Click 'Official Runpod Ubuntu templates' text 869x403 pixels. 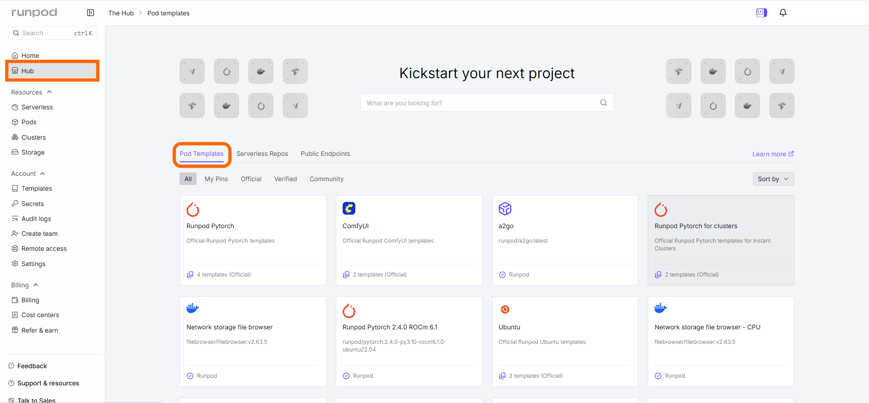coord(542,342)
